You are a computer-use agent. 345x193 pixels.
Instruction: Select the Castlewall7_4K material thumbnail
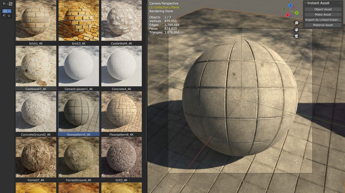pos(36,66)
